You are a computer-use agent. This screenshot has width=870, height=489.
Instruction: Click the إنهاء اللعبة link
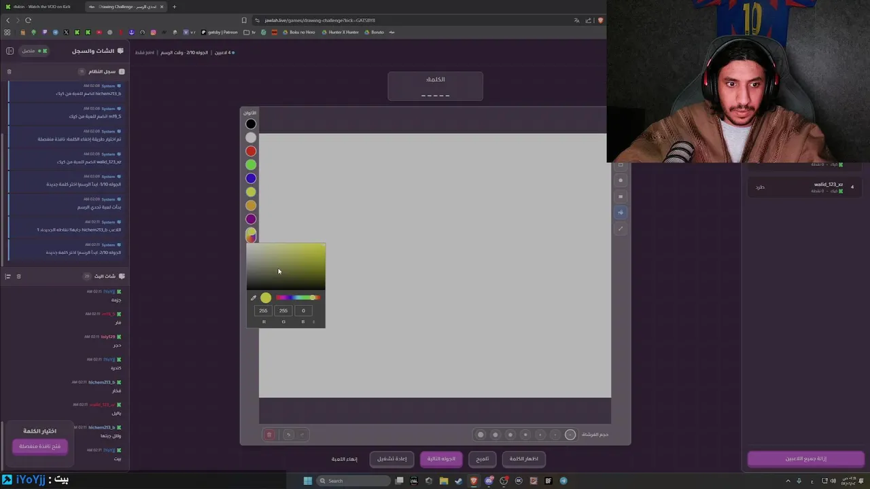pyautogui.click(x=345, y=458)
